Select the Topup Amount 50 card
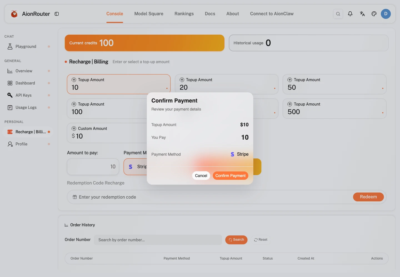The height and width of the screenshot is (277, 400). (334, 84)
